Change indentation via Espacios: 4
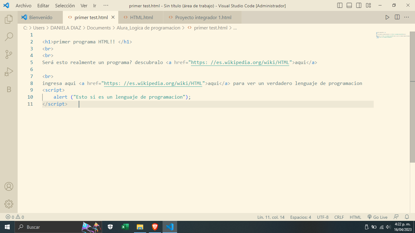Viewport: 415px width, 233px height. click(x=300, y=217)
